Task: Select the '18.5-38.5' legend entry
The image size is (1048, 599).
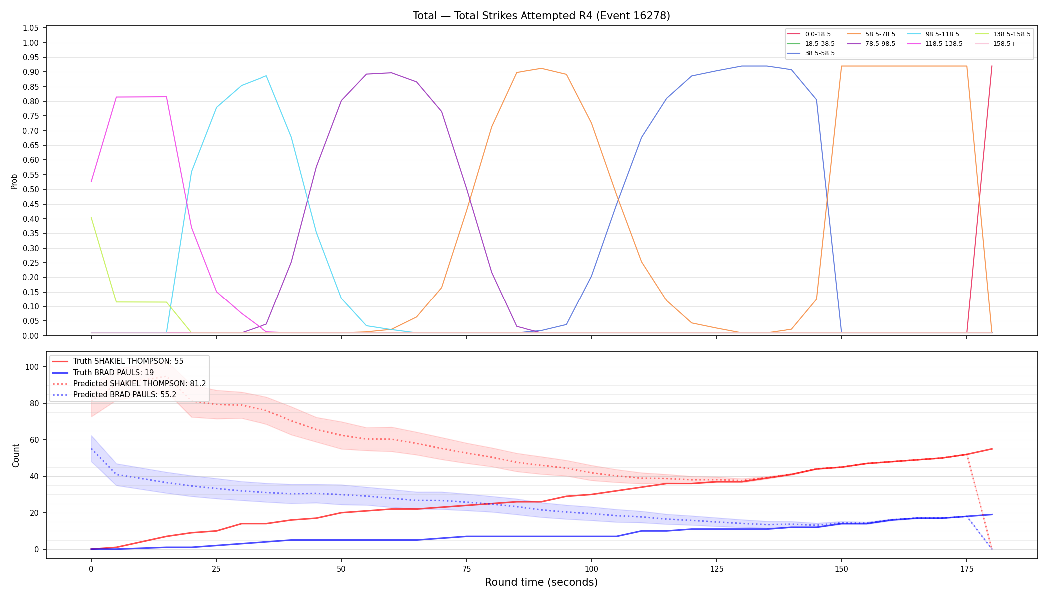Action: pos(811,44)
